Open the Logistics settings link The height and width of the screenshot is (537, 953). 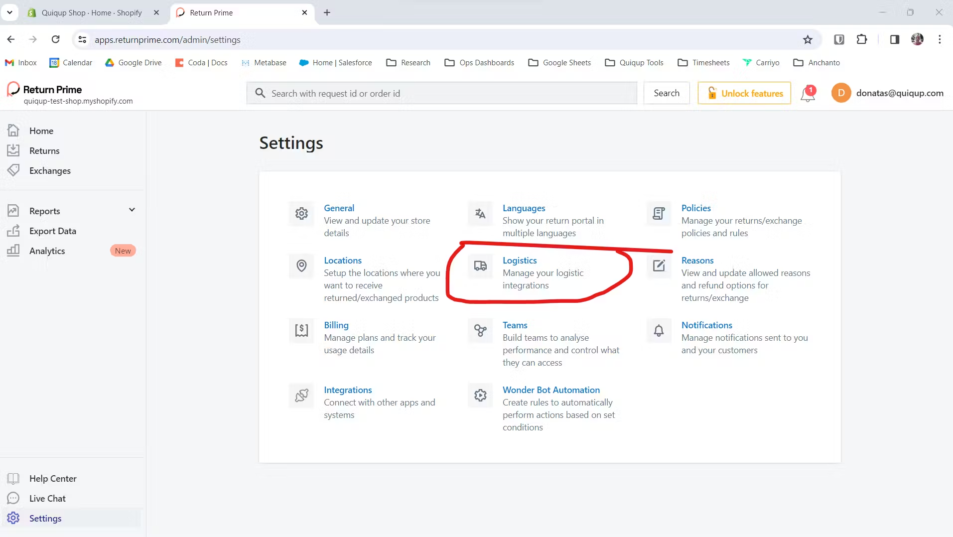[x=519, y=260]
